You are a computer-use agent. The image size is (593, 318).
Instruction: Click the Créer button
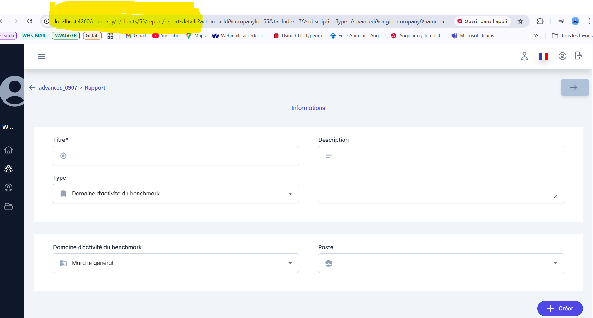[560, 309]
